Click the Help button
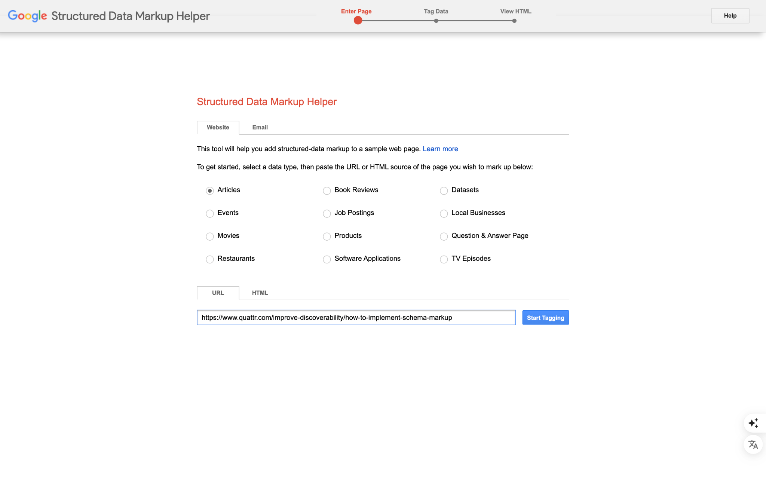766x479 pixels. click(730, 16)
